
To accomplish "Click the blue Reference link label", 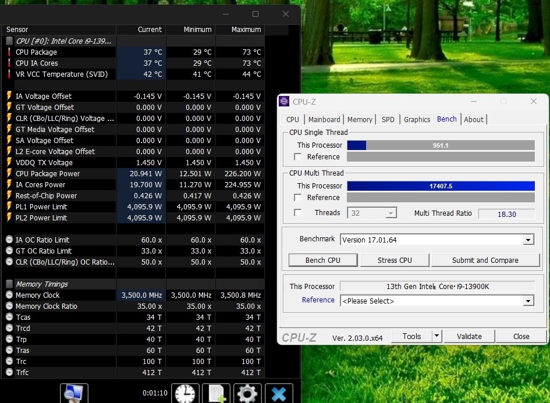I will 318,300.
